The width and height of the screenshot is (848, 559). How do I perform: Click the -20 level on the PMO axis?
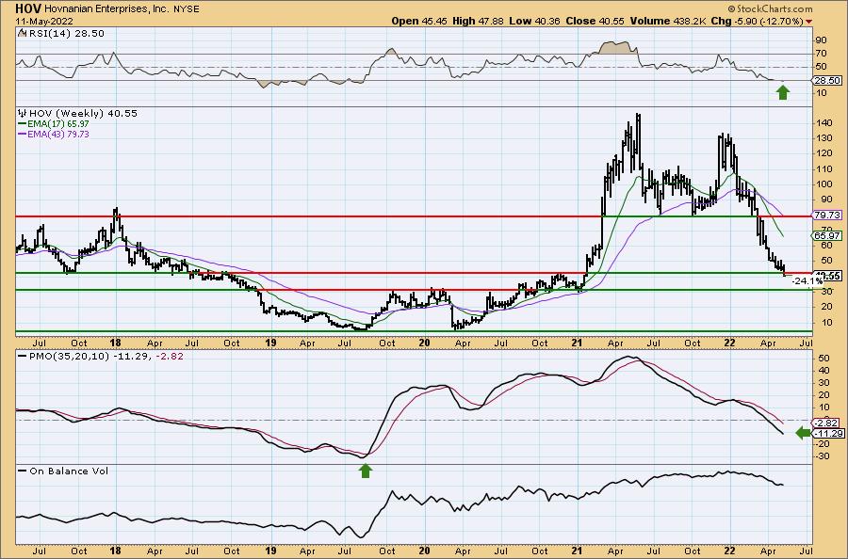point(824,444)
